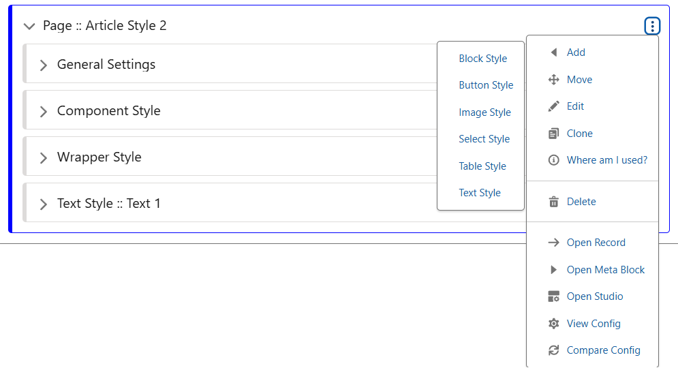The width and height of the screenshot is (678, 383).
Task: Click the Open Record menu link
Action: pyautogui.click(x=596, y=243)
